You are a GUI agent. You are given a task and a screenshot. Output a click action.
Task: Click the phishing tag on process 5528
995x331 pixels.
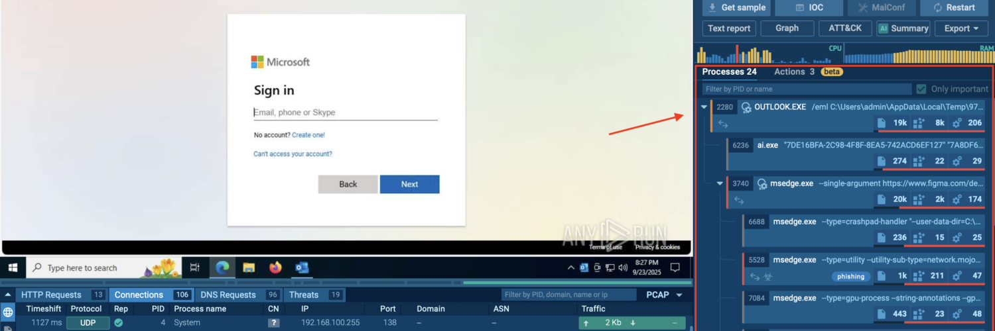851,276
